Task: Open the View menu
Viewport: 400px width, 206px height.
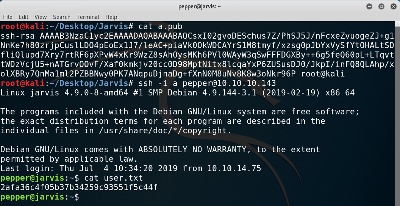Action: [x=41, y=17]
